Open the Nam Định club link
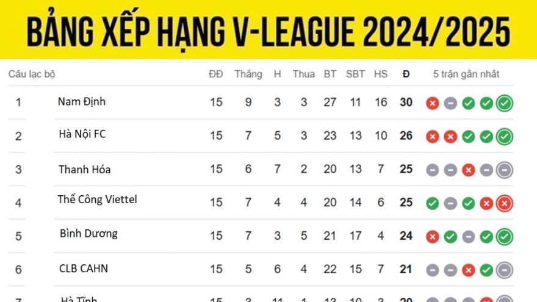The image size is (537, 302). (x=81, y=102)
